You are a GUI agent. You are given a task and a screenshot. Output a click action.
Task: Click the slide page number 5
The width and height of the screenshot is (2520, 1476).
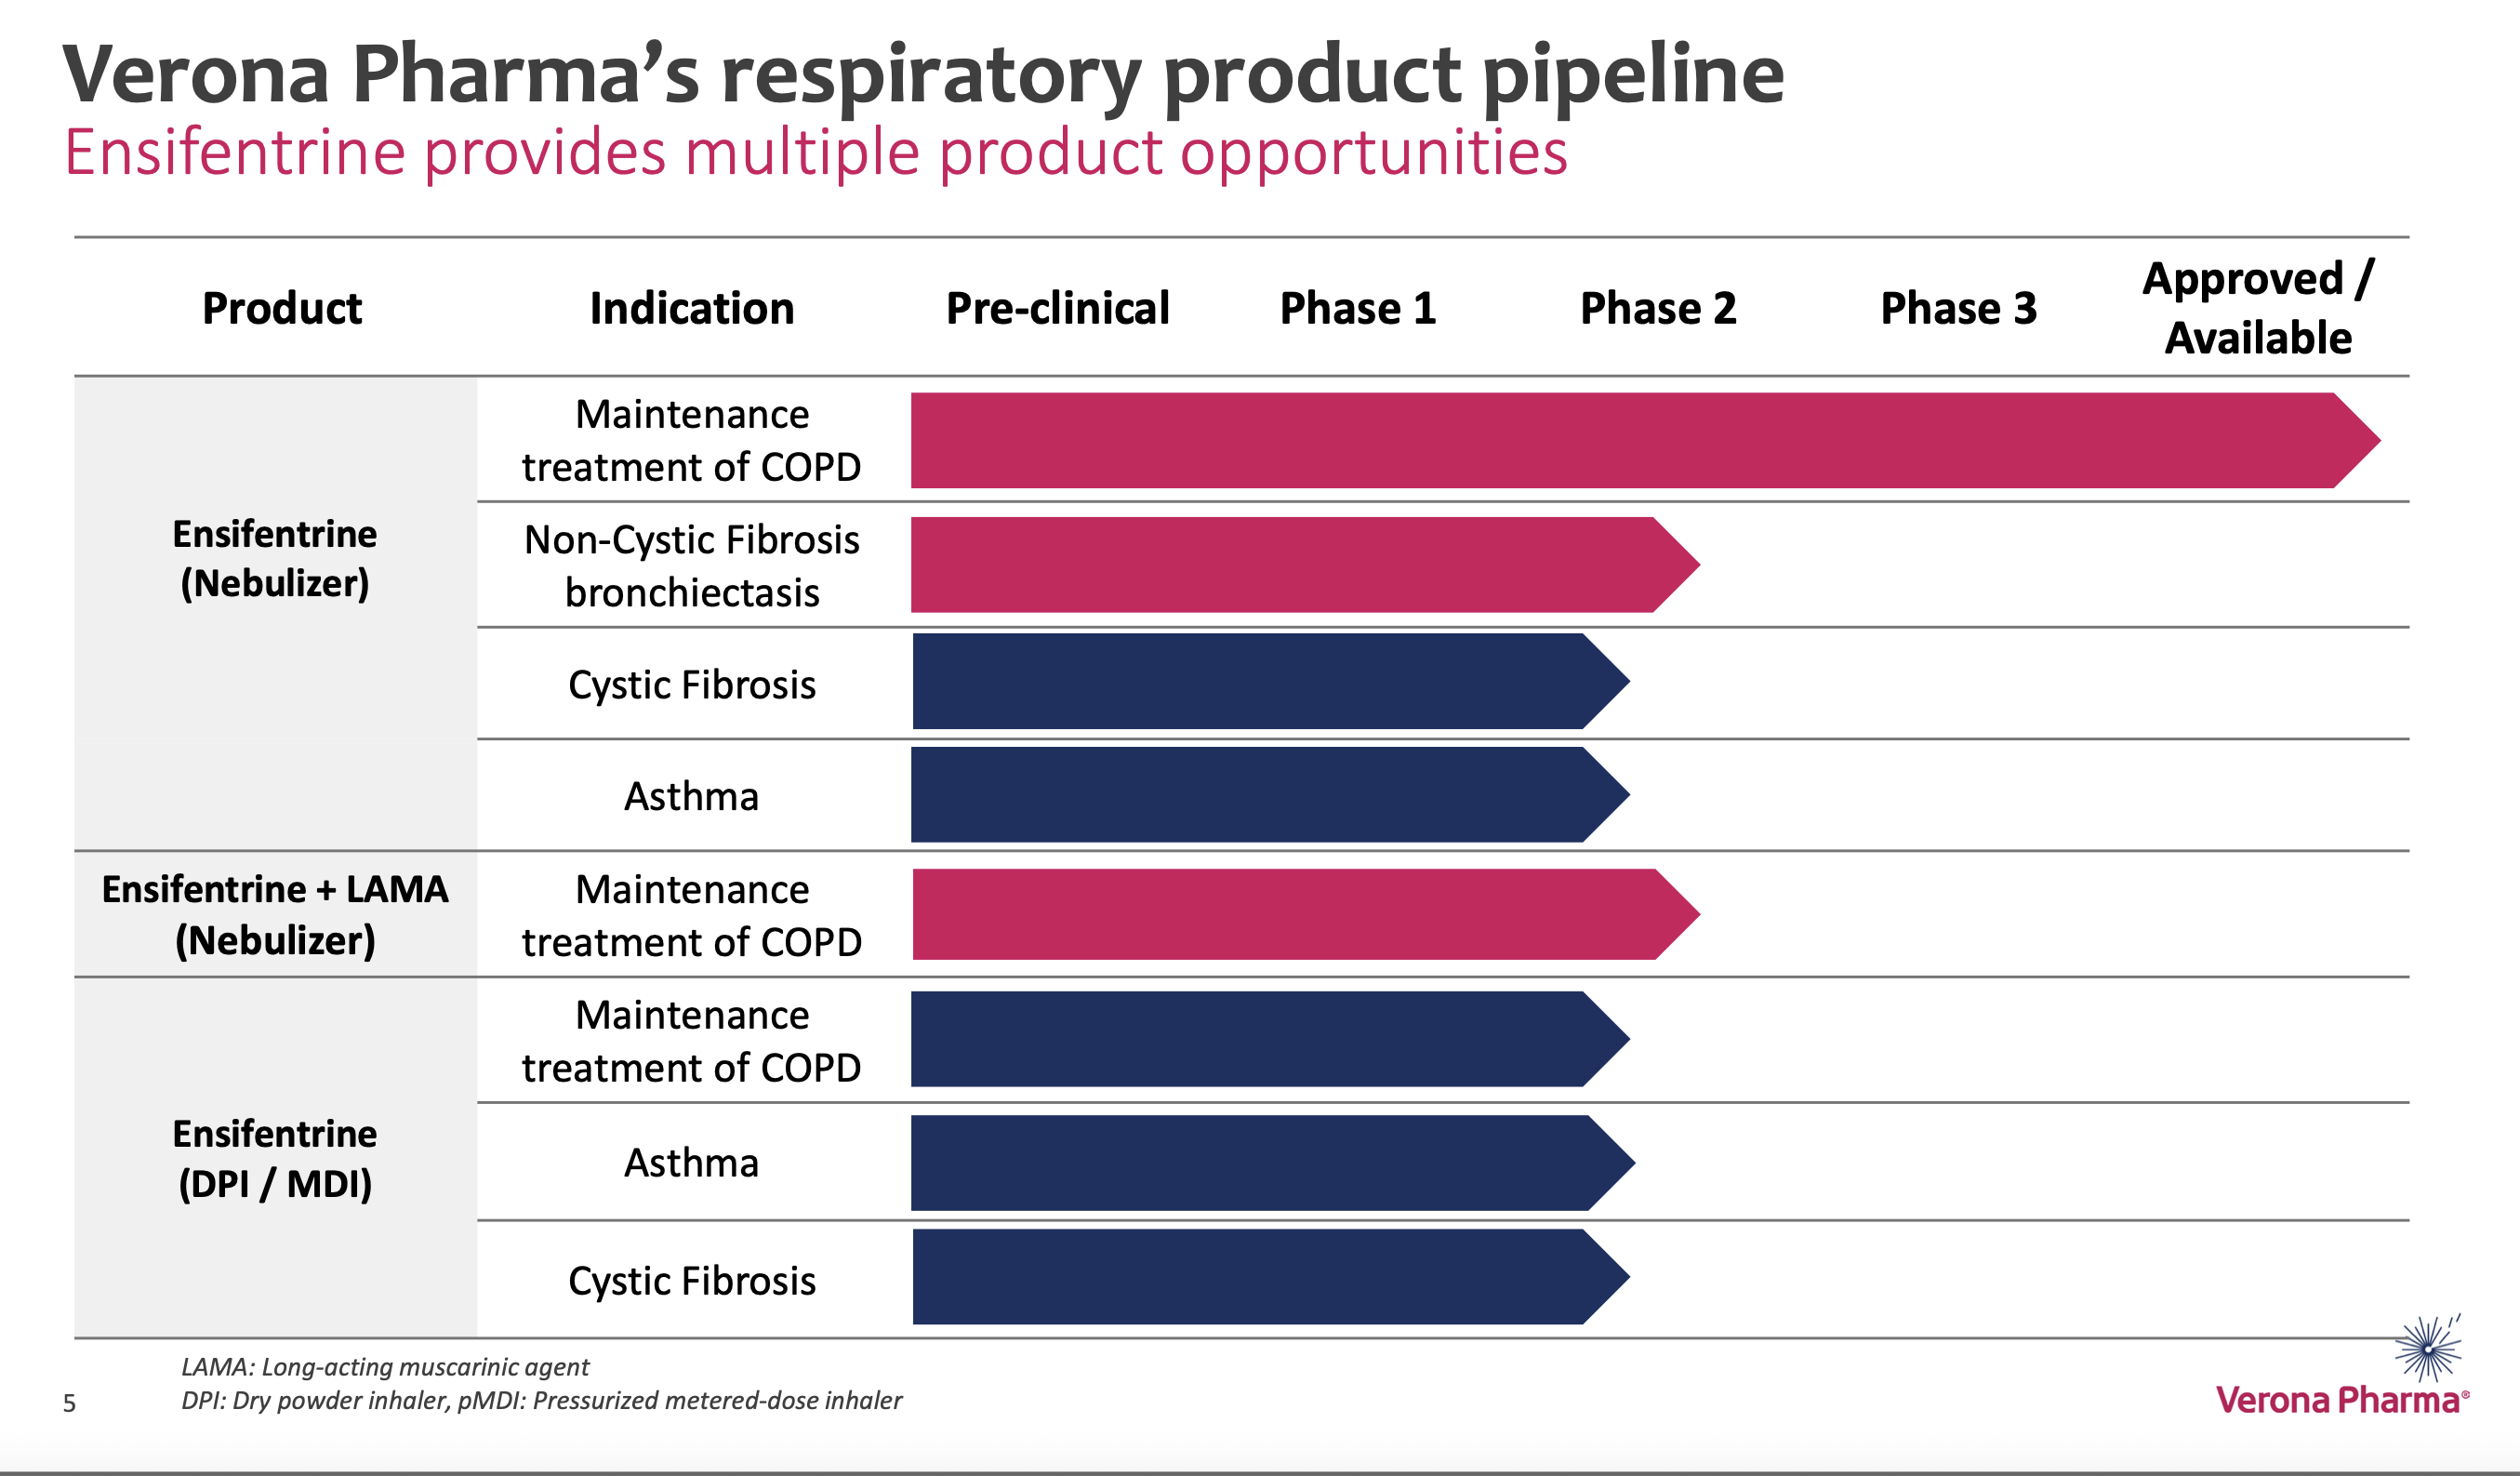point(69,1404)
